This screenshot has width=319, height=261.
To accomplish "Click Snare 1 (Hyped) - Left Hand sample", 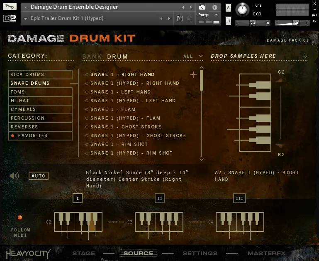I will (x=133, y=101).
